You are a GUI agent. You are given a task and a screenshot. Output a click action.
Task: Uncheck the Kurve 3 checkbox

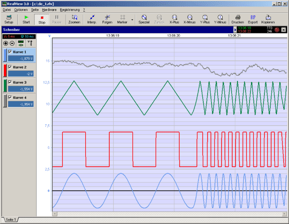pyautogui.click(x=10, y=82)
